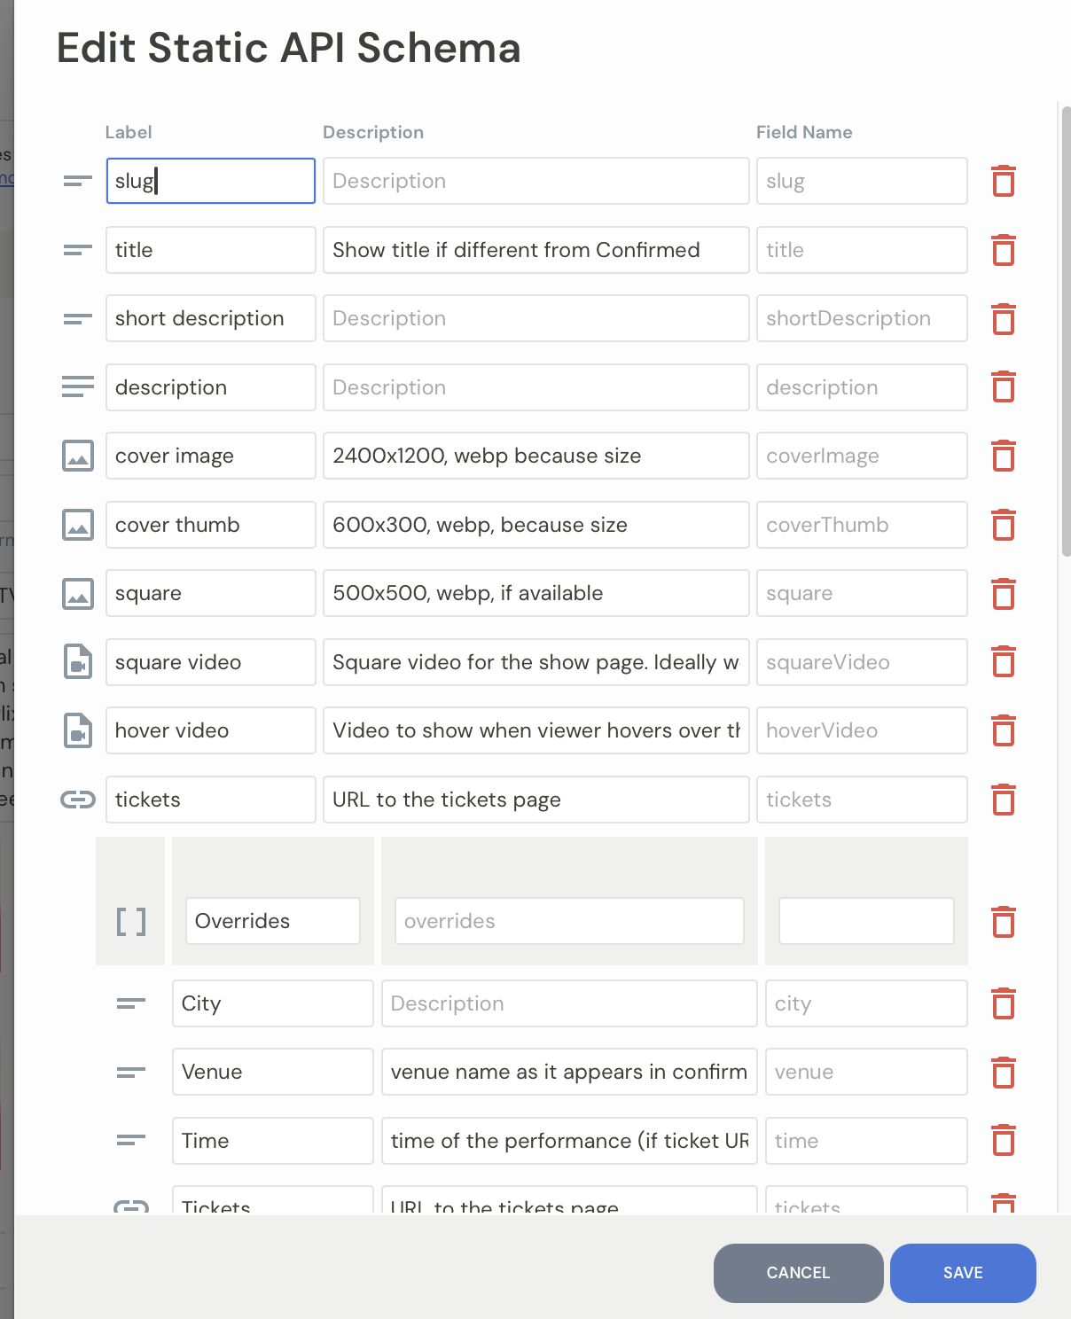Click the description field for short description
Viewport: 1071px width, 1319px height.
point(535,318)
